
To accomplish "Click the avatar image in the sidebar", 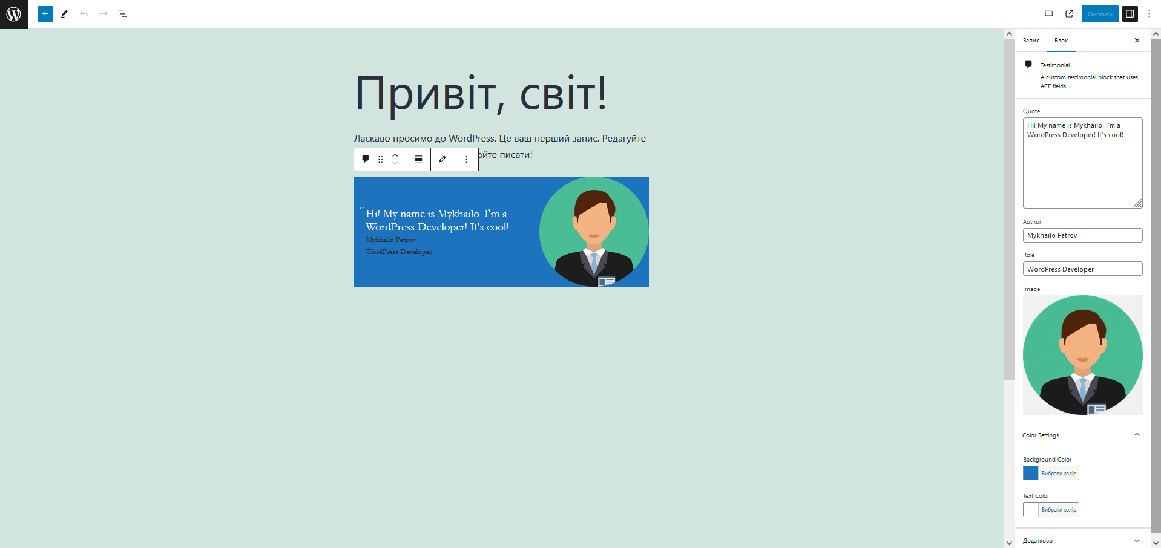I will (1083, 355).
